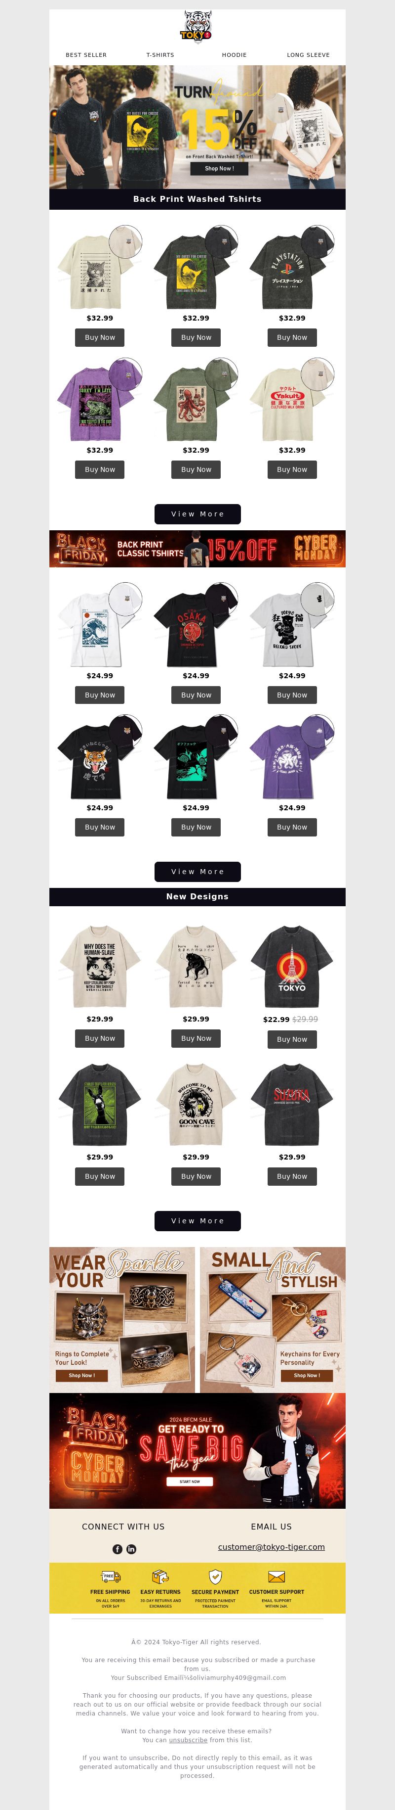
Task: Click Shop Now on the hero banner
Action: (219, 169)
